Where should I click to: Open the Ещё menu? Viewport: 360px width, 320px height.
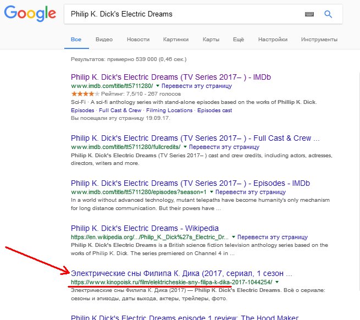[x=239, y=40]
